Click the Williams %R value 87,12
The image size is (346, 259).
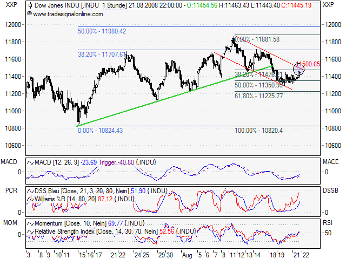pos(105,199)
